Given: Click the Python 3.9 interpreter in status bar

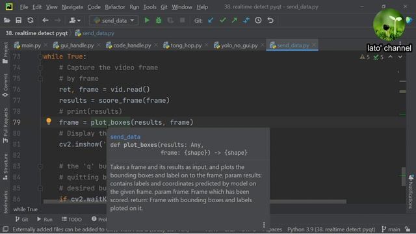Looking at the screenshot, I should 331,229.
